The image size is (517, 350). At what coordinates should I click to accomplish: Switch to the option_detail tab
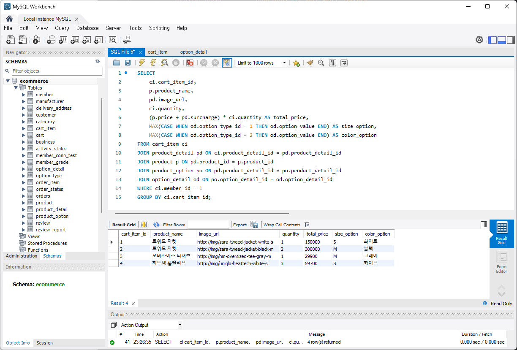193,52
